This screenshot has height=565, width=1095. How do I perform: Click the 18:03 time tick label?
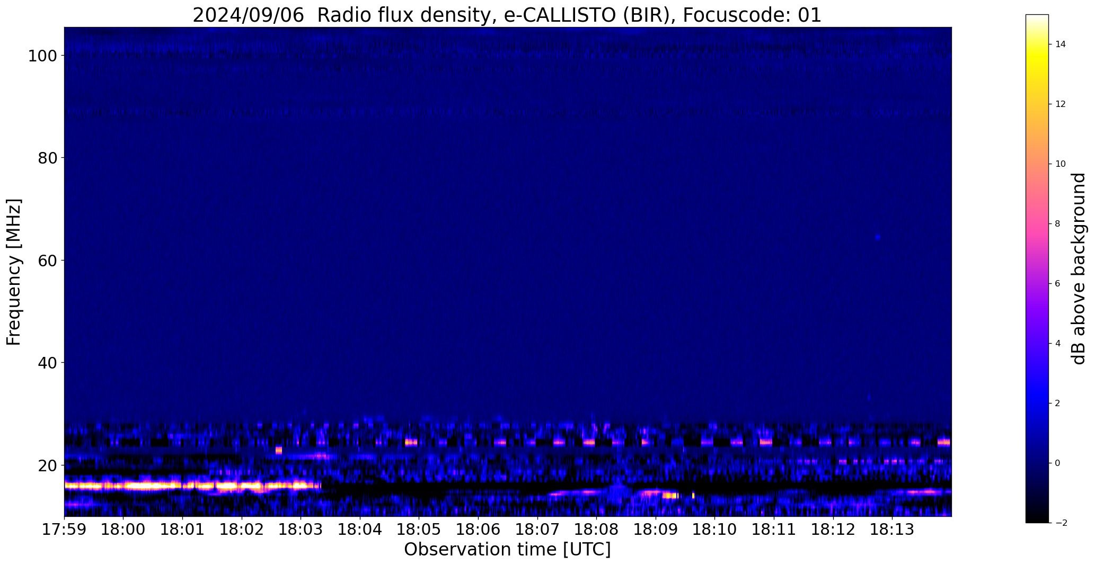[x=301, y=530]
